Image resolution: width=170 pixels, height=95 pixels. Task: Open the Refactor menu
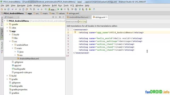pyautogui.click(x=46, y=6)
